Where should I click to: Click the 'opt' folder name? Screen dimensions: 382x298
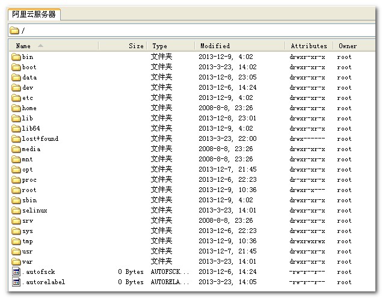[x=27, y=170]
